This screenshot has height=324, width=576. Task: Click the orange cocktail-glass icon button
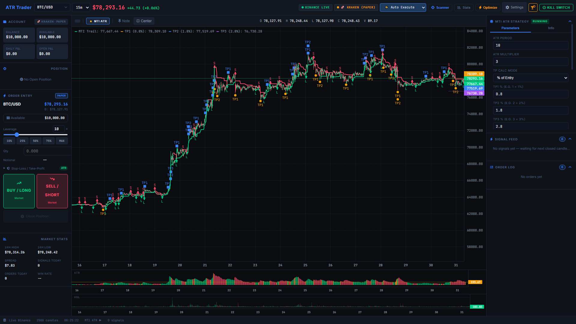pos(533,8)
